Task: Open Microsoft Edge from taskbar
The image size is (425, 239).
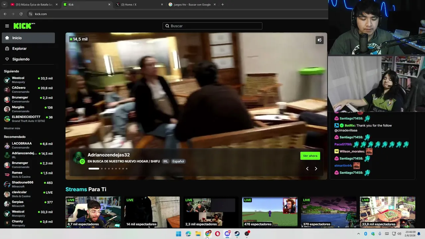Action: click(x=188, y=234)
